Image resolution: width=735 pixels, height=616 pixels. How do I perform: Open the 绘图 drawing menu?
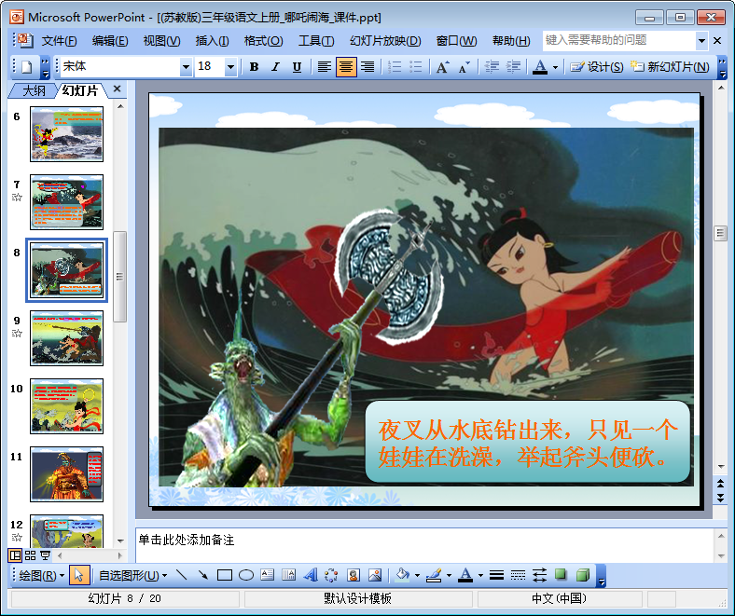click(x=41, y=575)
